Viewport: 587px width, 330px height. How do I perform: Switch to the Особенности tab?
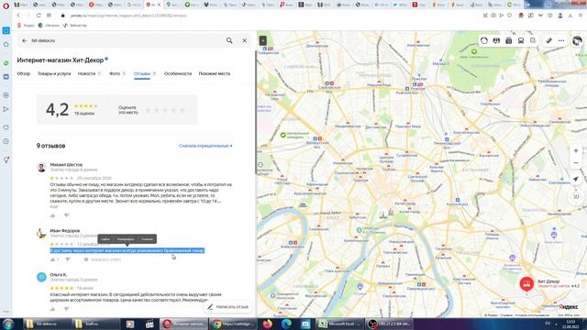[x=178, y=73]
